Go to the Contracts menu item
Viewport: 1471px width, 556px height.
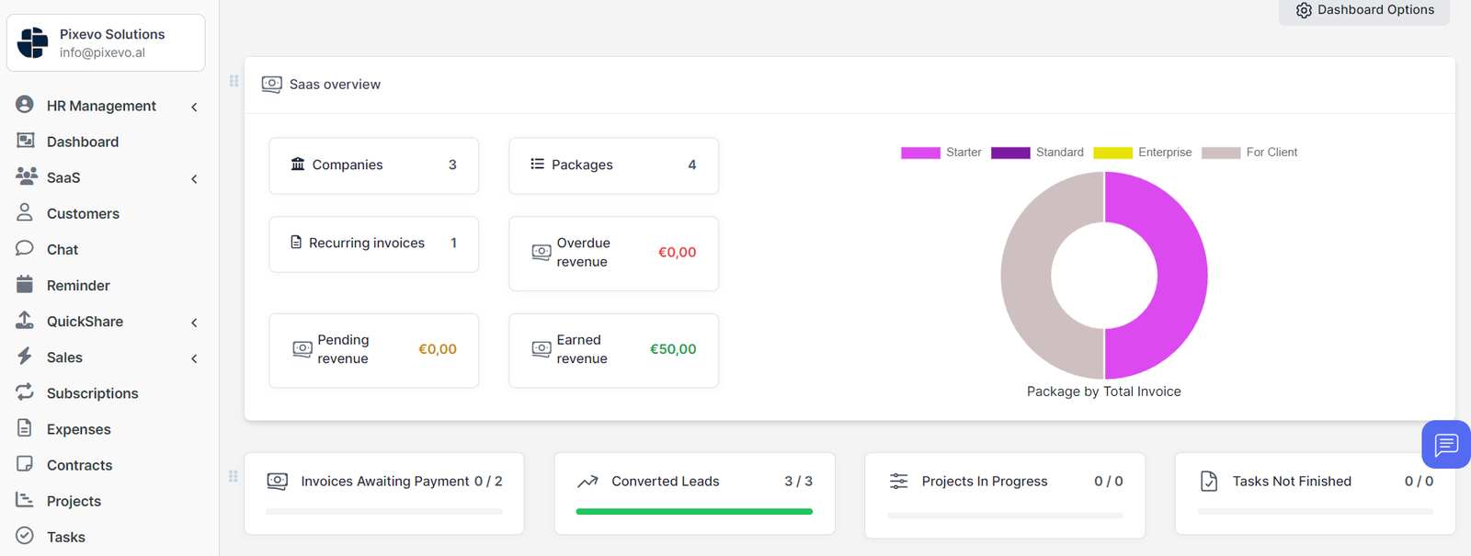(x=79, y=465)
